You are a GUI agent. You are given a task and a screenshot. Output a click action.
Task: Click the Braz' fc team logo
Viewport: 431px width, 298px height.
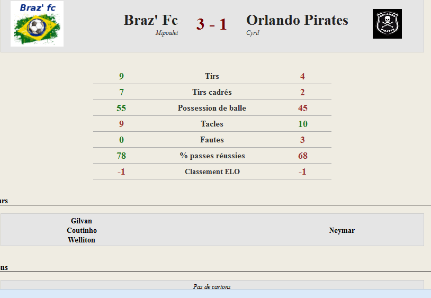(37, 24)
